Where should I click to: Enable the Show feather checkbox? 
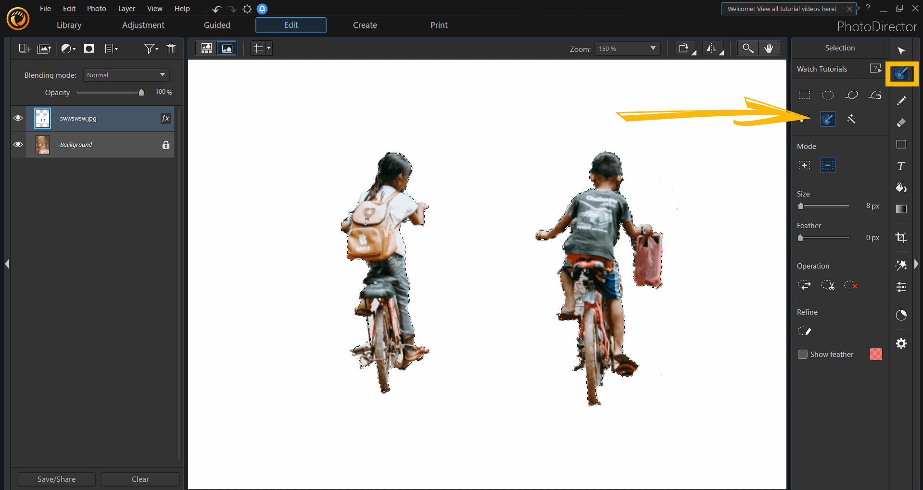(x=802, y=355)
